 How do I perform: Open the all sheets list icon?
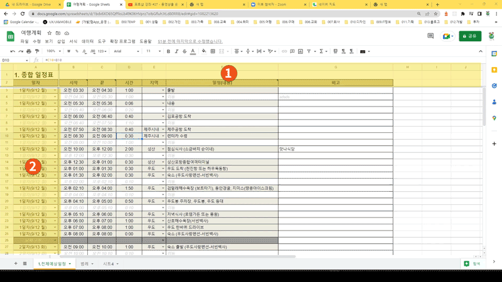point(24,263)
